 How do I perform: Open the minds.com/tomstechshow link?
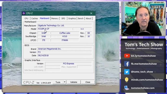click(x=147, y=80)
